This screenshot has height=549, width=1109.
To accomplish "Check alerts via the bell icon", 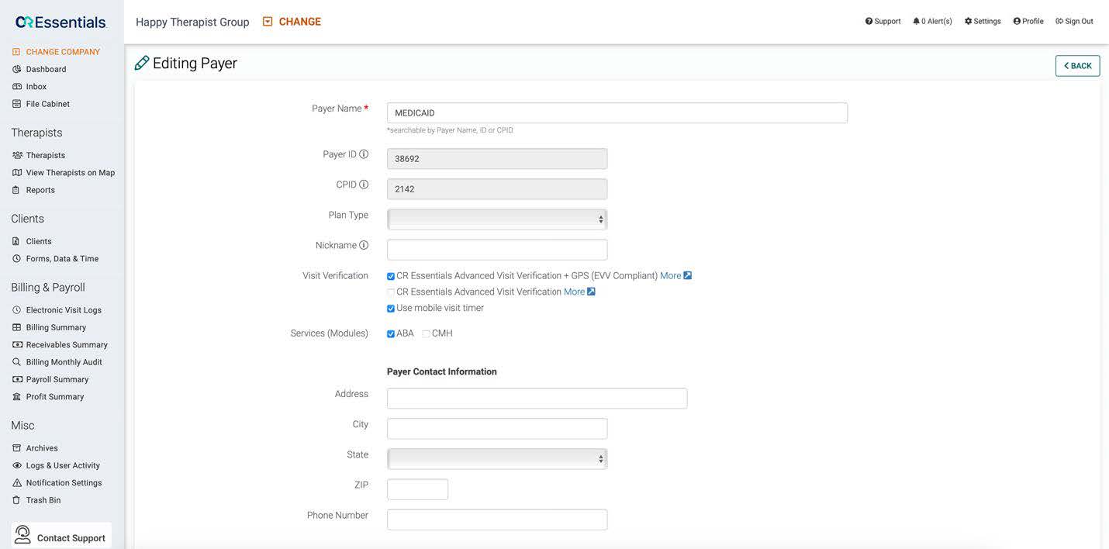I will (916, 20).
